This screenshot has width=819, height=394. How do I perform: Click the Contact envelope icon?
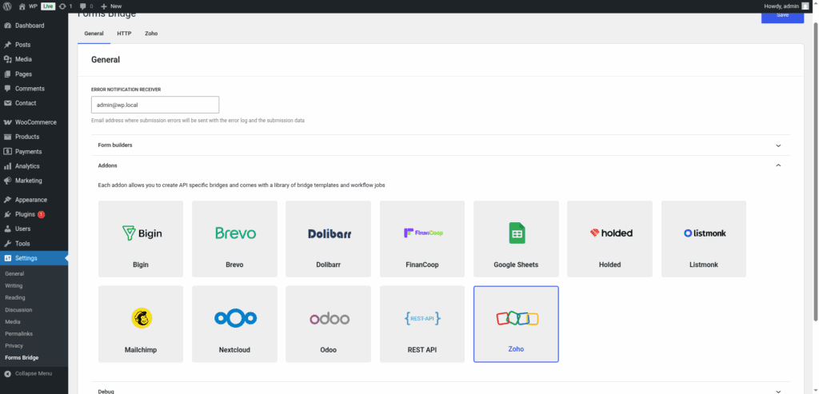point(7,103)
